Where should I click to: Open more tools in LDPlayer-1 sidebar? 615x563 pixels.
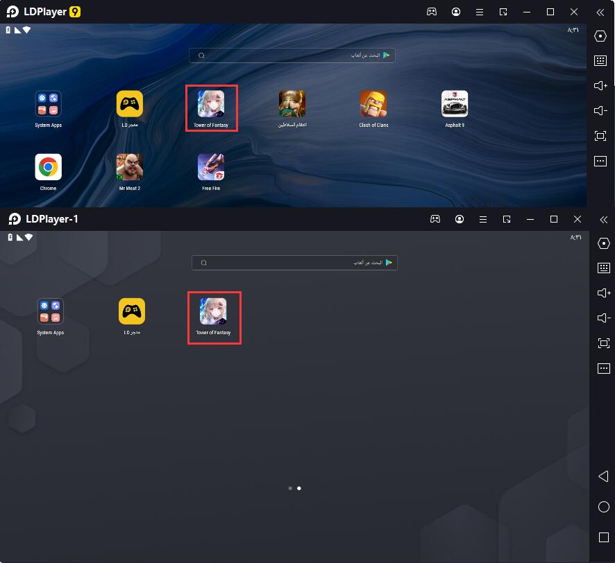[x=604, y=368]
